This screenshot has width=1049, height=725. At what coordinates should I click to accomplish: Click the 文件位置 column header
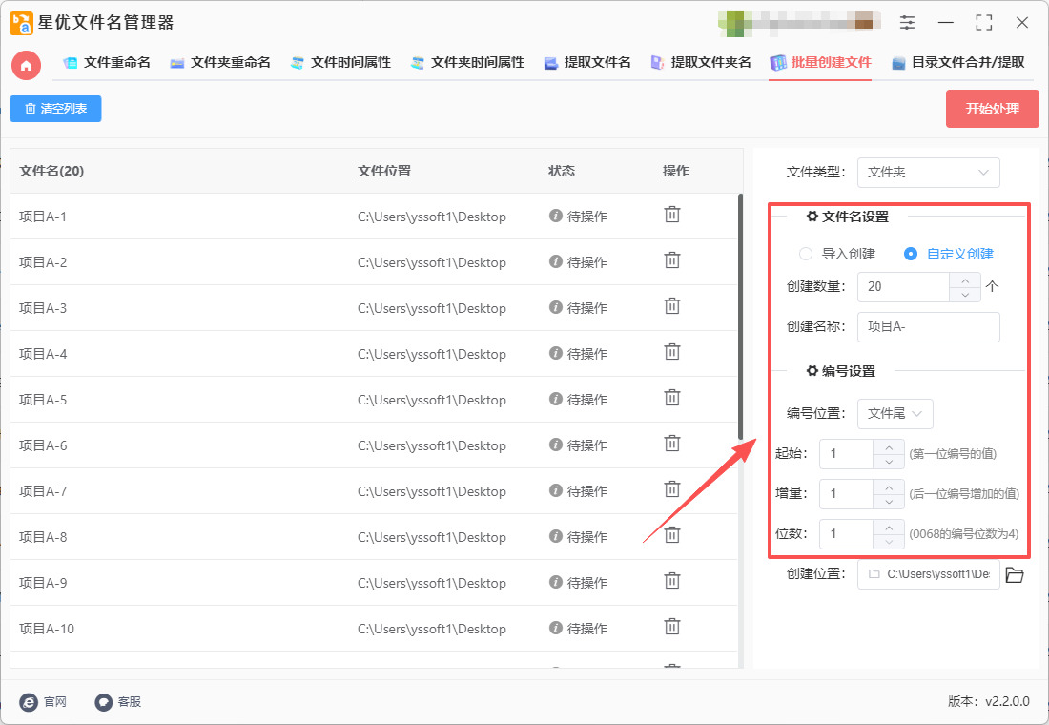pos(384,172)
